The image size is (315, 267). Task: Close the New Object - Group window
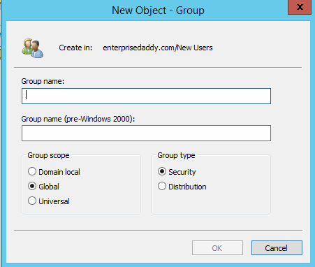(x=300, y=7)
